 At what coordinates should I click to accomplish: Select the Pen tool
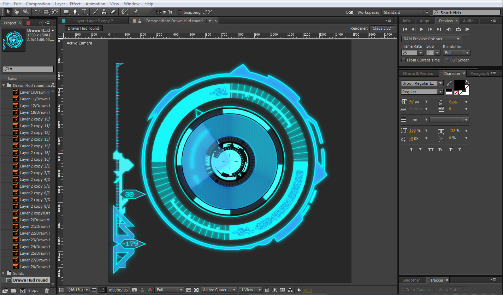[75, 12]
